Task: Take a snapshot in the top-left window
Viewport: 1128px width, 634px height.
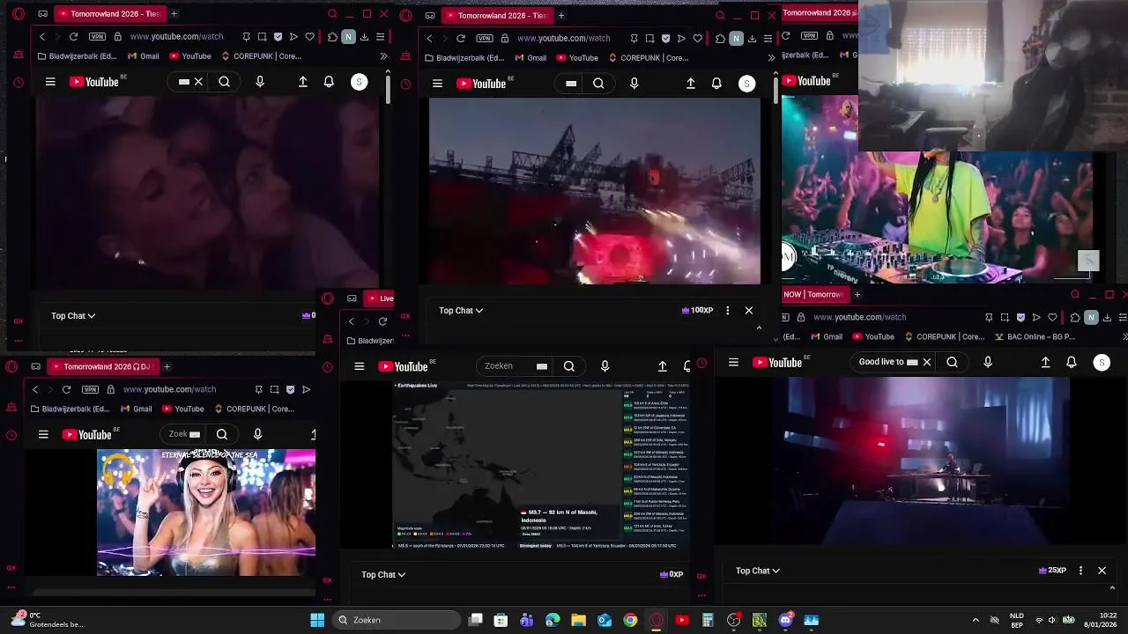Action: (x=263, y=37)
